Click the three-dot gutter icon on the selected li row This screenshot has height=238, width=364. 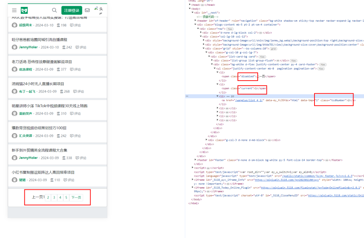point(187,96)
